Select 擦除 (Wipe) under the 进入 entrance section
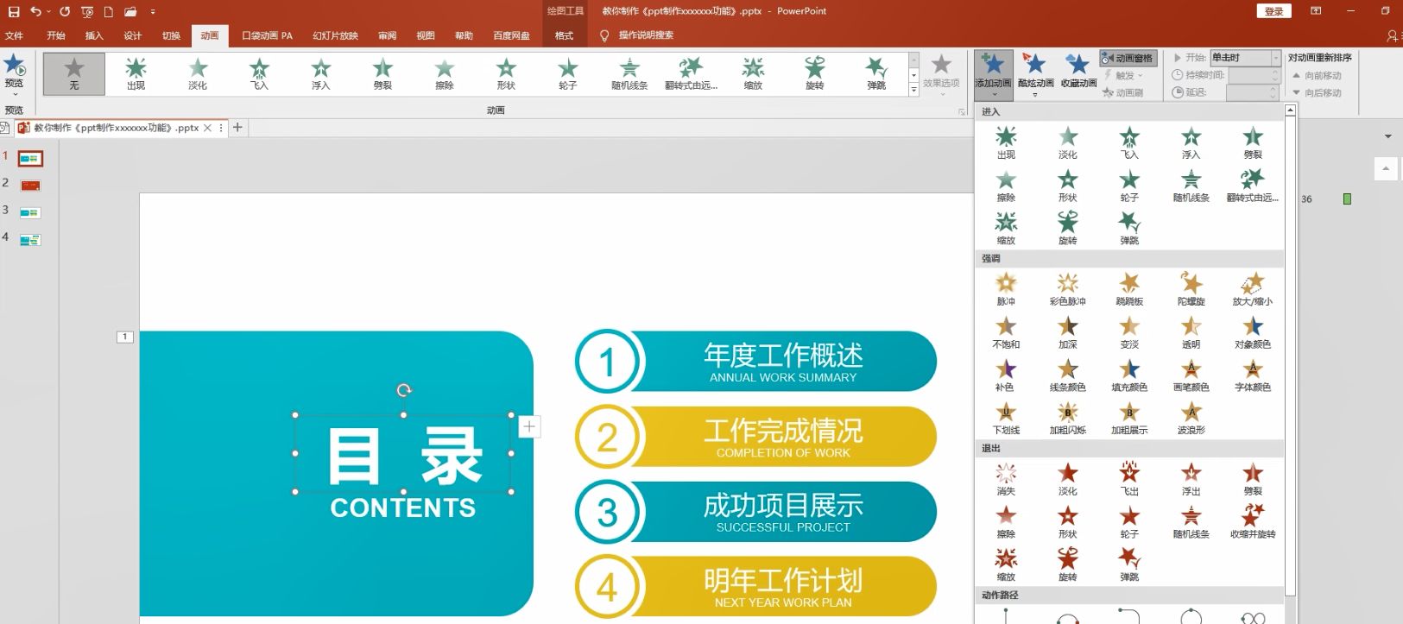 tap(1006, 186)
